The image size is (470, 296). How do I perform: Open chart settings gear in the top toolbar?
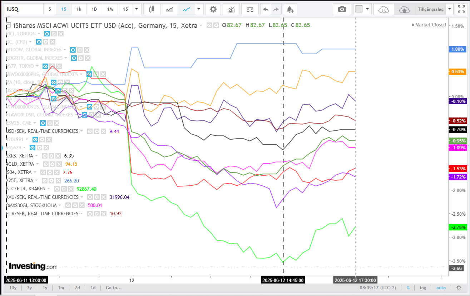(213, 9)
